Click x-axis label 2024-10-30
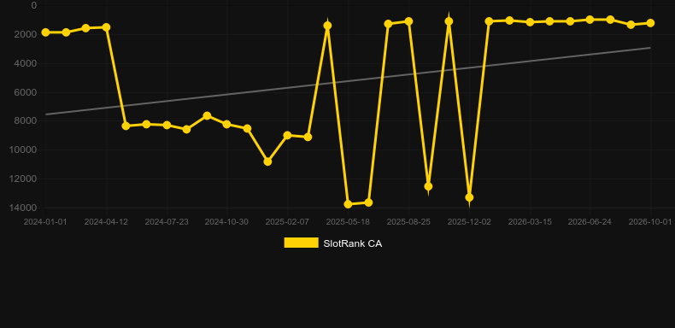The height and width of the screenshot is (328, 675). pos(226,222)
